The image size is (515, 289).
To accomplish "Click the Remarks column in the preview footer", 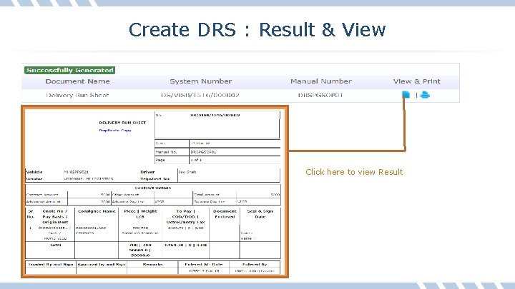I will [x=153, y=264].
